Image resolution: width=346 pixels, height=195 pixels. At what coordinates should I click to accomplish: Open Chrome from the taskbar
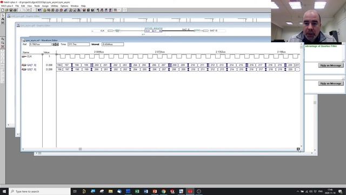click(x=163, y=191)
